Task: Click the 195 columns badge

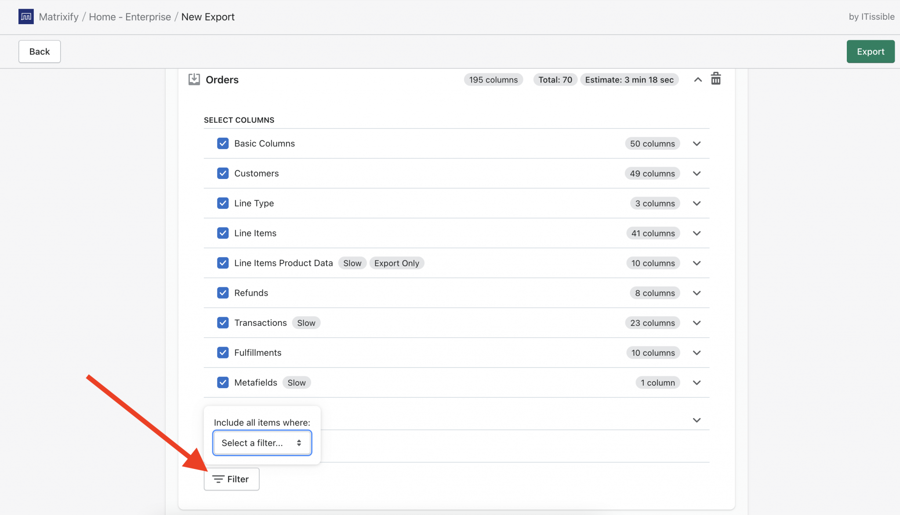Action: (493, 79)
